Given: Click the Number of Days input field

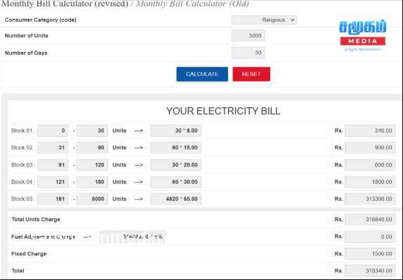Looking at the screenshot, I should coord(249,53).
